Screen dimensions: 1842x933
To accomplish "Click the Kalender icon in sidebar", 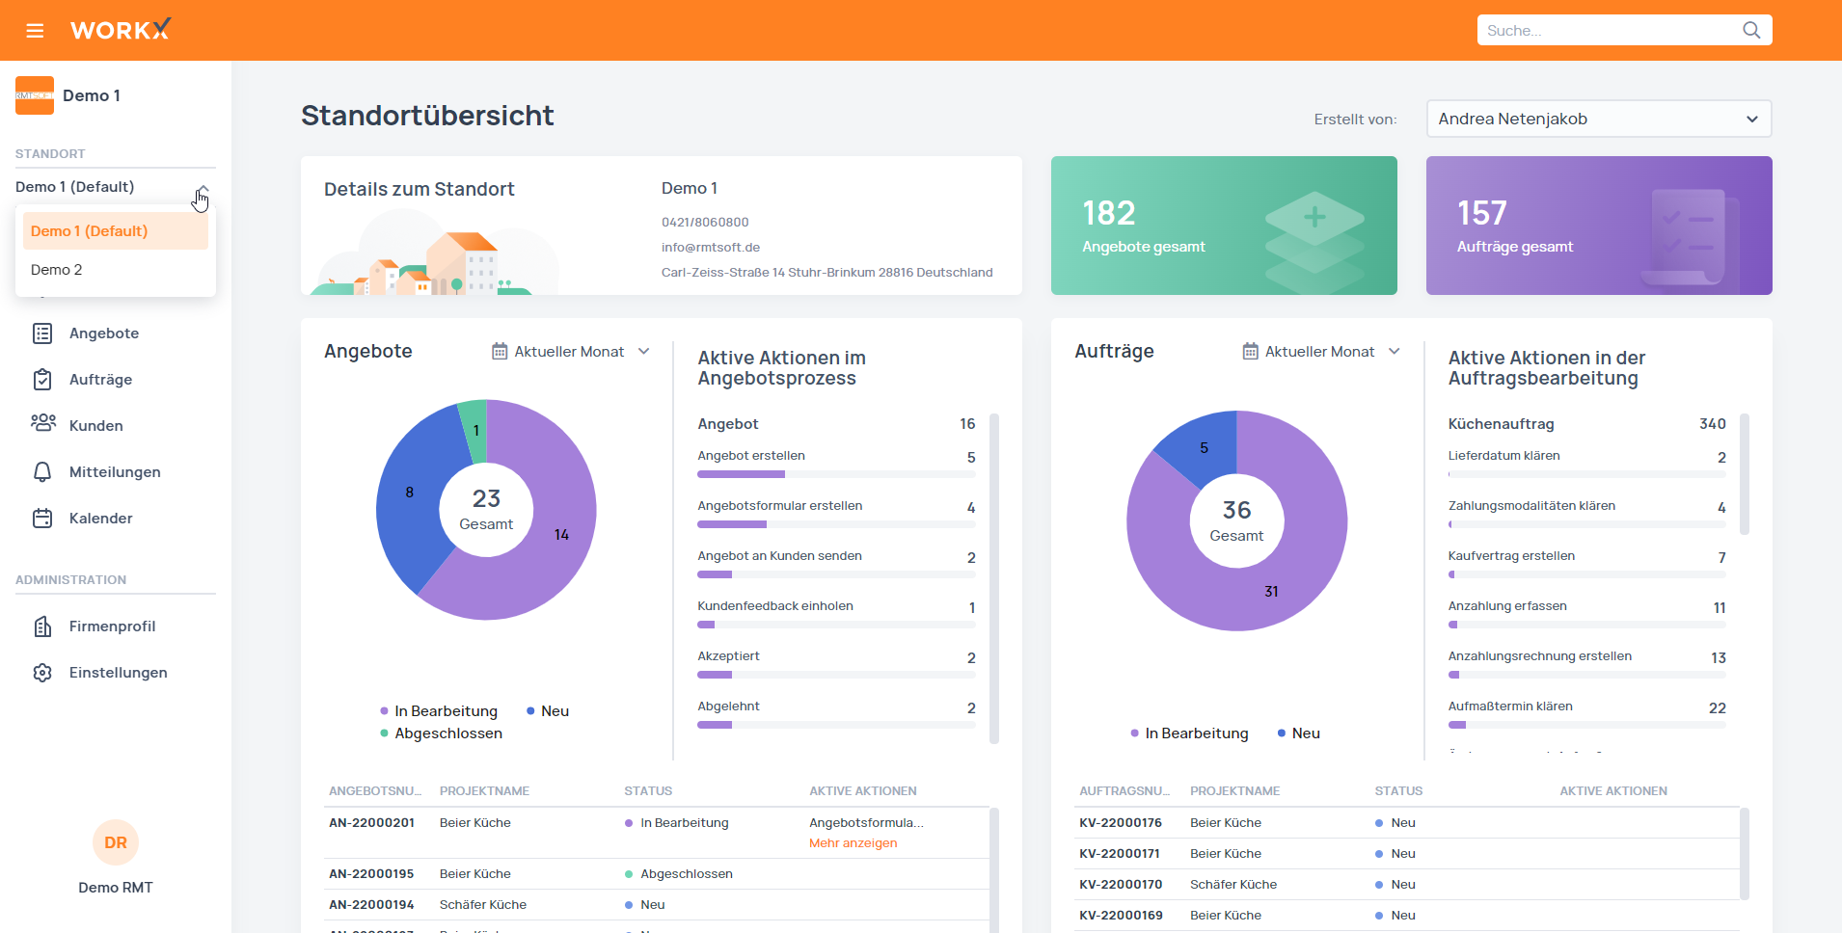I will 42,519.
